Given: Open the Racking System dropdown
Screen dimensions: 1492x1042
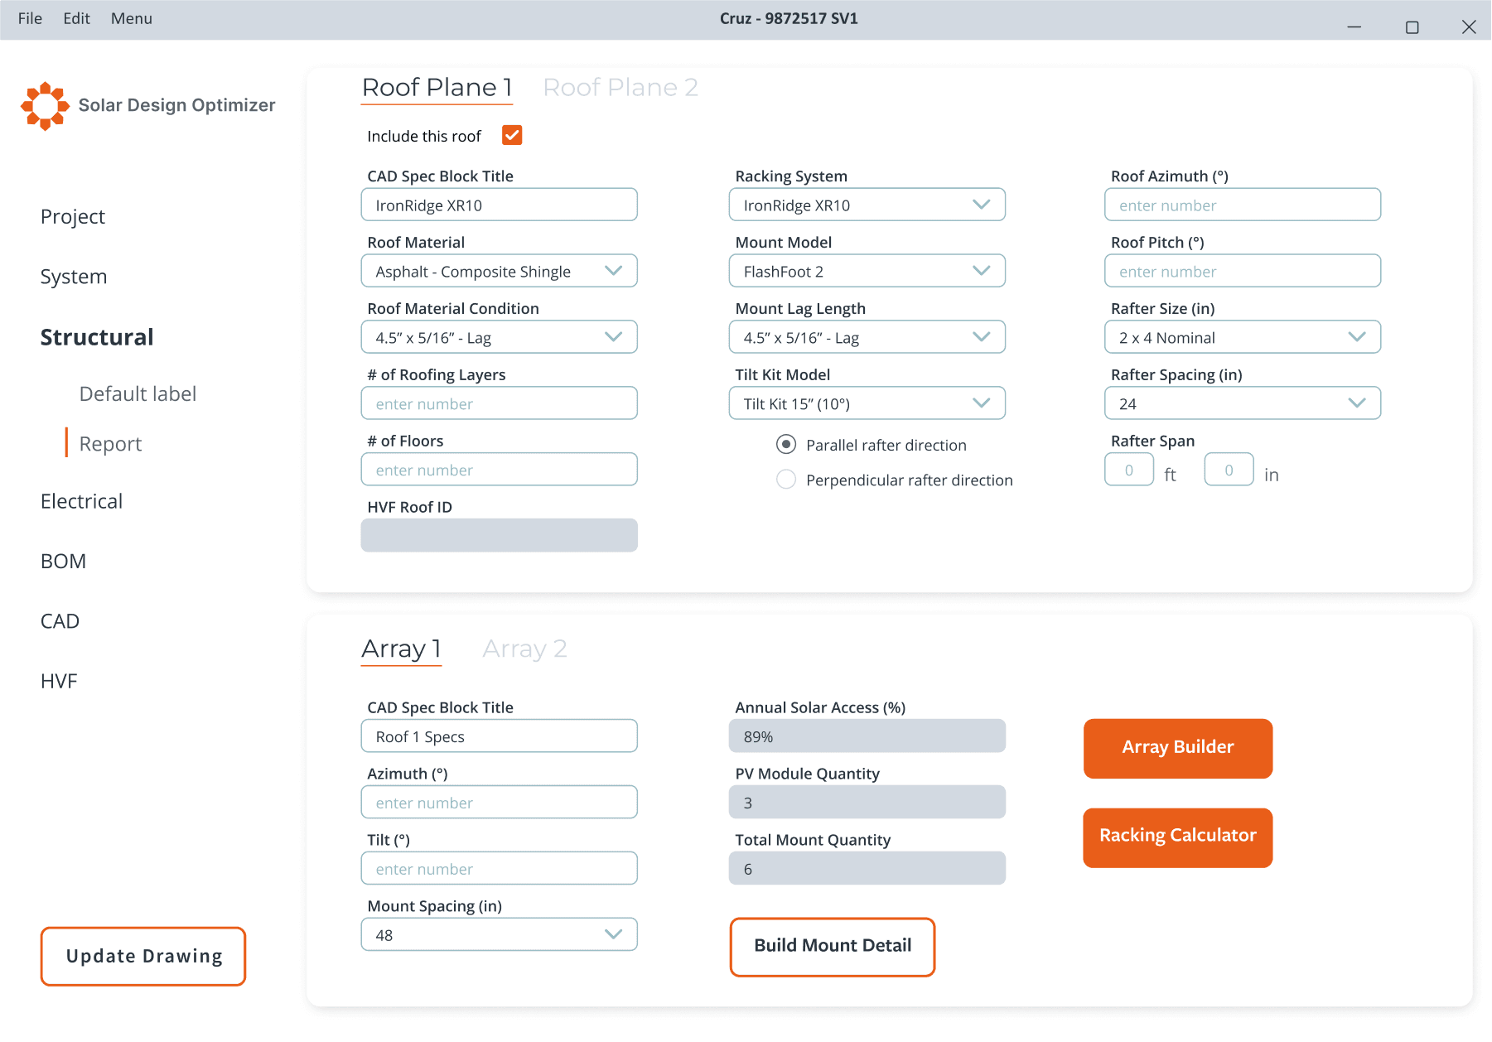Looking at the screenshot, I should tap(867, 205).
